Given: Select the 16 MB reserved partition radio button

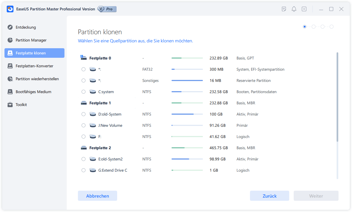Looking at the screenshot, I should coord(84,80).
